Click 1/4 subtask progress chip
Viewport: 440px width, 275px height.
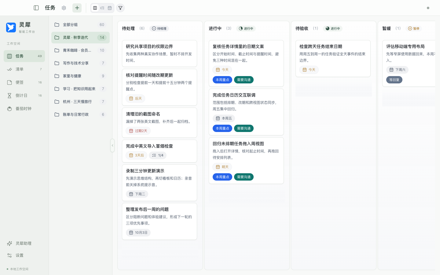(158, 155)
